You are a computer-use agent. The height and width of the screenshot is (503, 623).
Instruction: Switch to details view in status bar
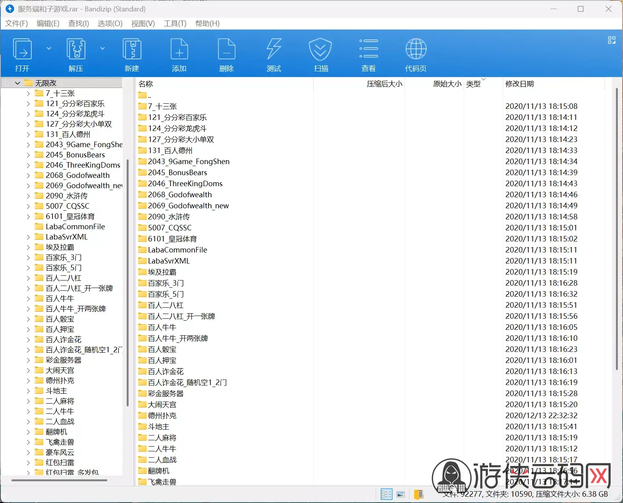point(386,494)
